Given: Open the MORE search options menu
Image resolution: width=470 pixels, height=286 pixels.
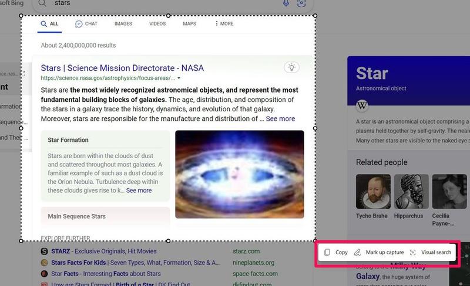Looking at the screenshot, I should pos(224,23).
